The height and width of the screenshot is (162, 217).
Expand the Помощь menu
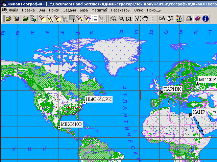[154, 10]
